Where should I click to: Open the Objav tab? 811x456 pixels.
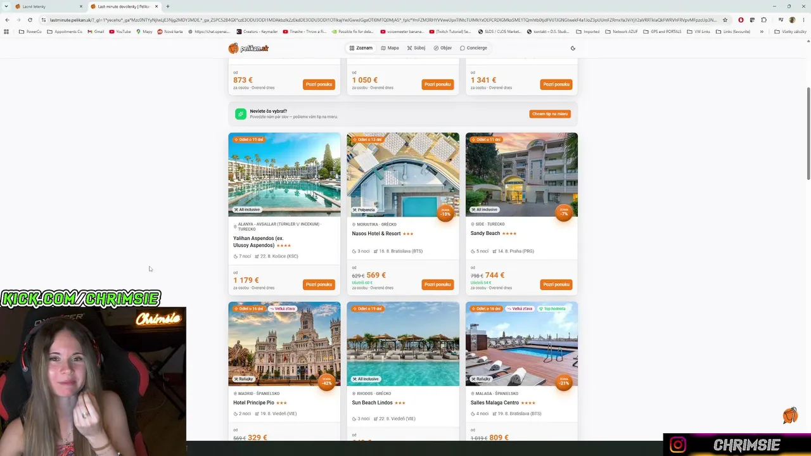[x=443, y=48]
